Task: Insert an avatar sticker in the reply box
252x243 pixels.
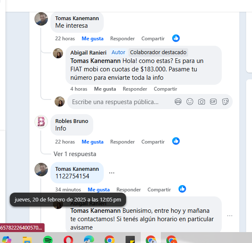Action: (178, 102)
